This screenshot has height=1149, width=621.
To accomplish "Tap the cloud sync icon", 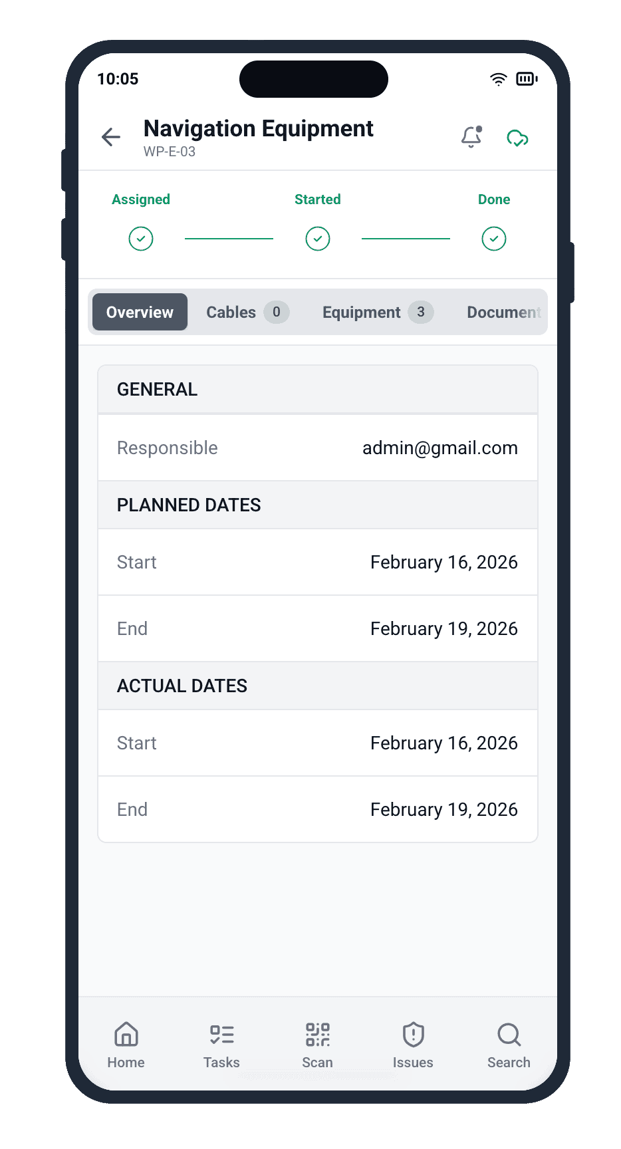I will 518,138.
